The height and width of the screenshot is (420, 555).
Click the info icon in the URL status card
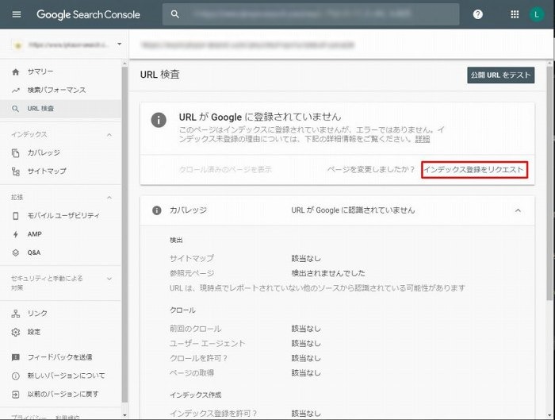pos(159,120)
